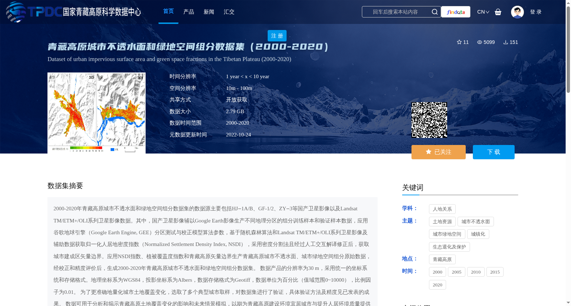The image size is (571, 306).
Task: Focus the site search input field
Action: coord(395,12)
